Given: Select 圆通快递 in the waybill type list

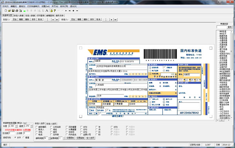Looking at the screenshot, I should [x=223, y=36].
